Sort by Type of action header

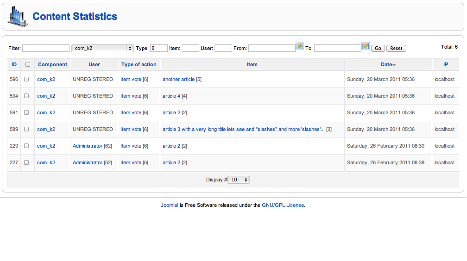(x=139, y=64)
